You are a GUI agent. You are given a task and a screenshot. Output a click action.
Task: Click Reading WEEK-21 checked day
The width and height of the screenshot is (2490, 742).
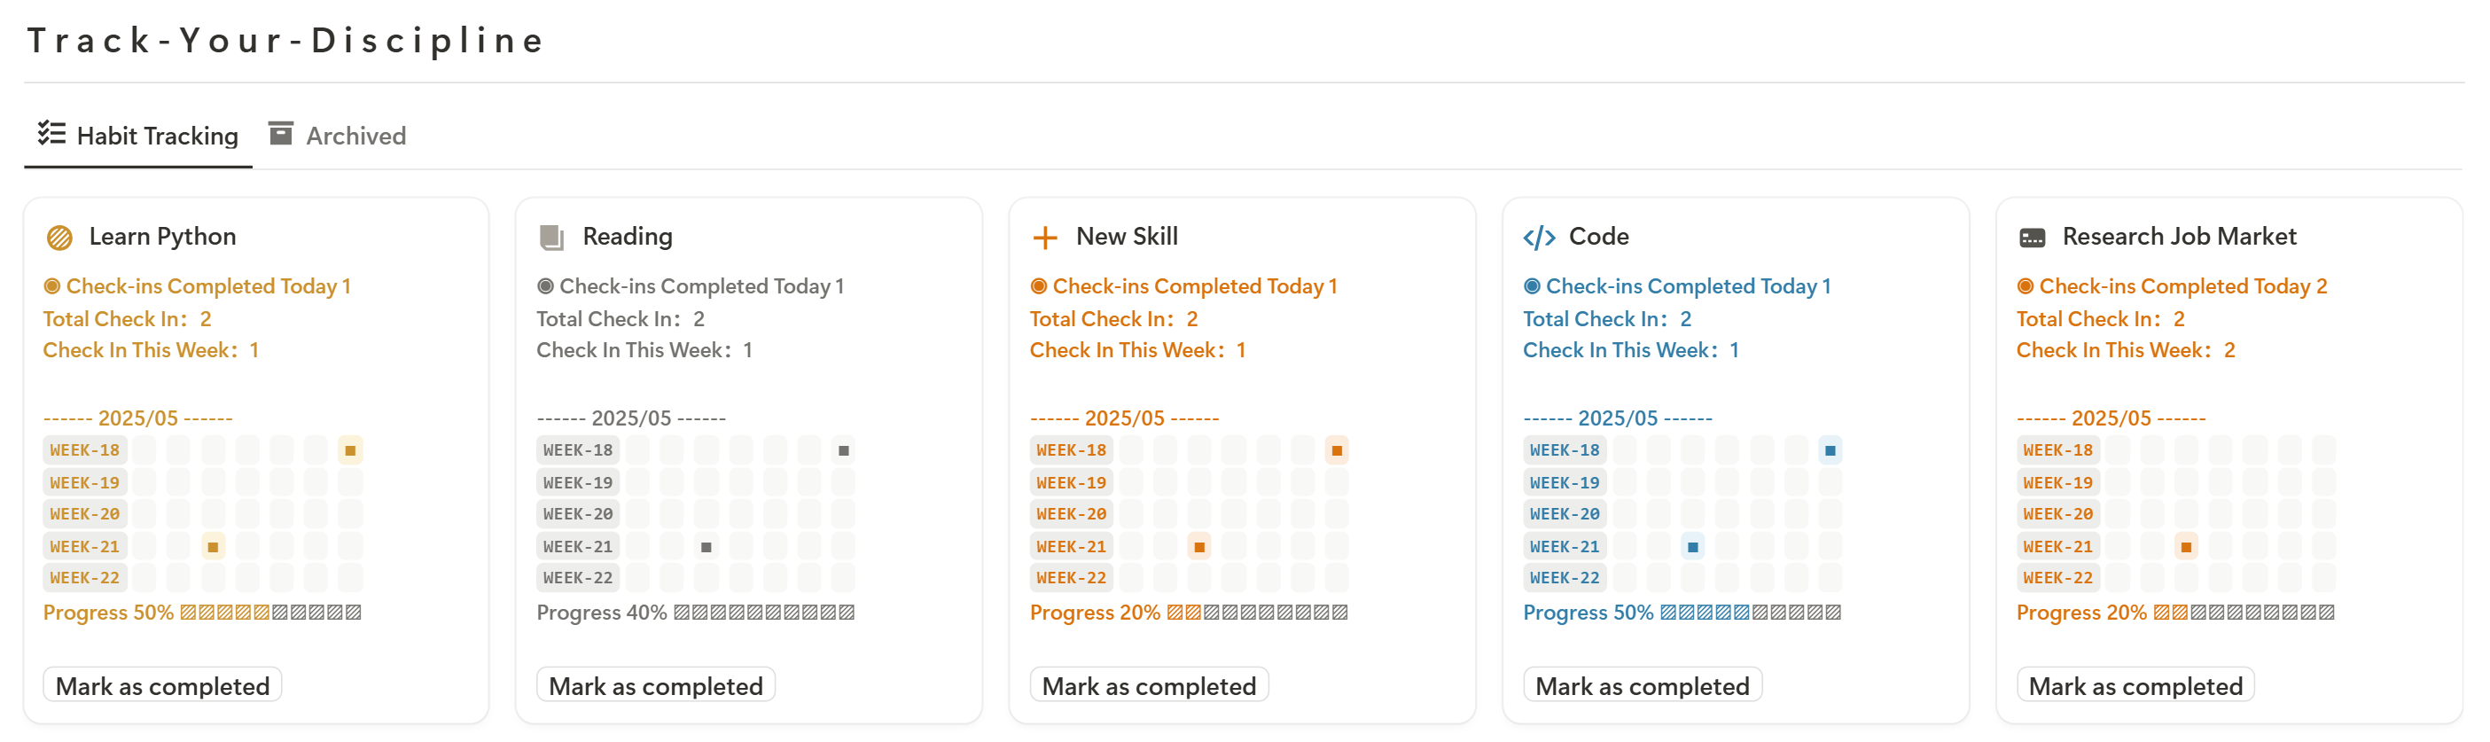(x=706, y=547)
